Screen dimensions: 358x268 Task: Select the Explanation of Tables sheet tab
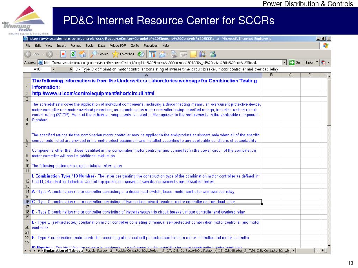(x=62, y=251)
